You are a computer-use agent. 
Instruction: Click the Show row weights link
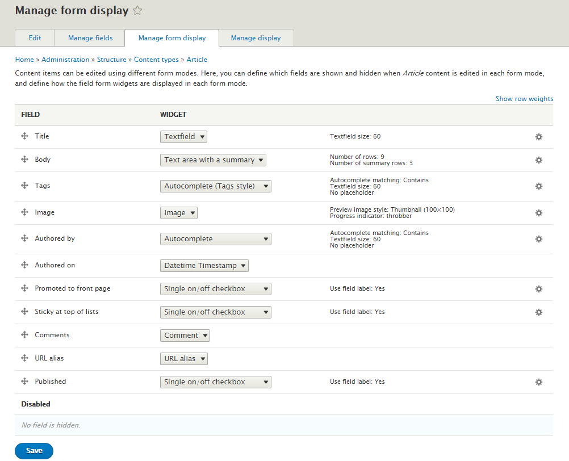[x=524, y=99]
